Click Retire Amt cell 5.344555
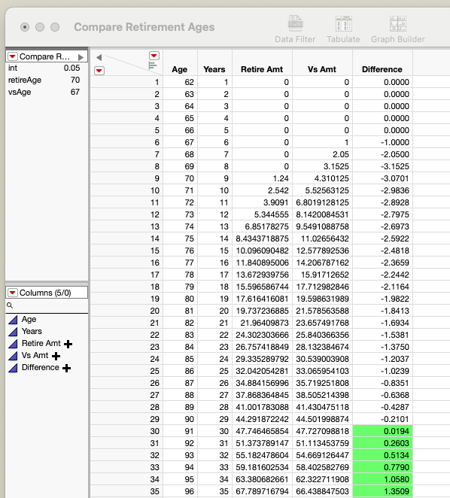450x498 pixels. tap(262, 214)
